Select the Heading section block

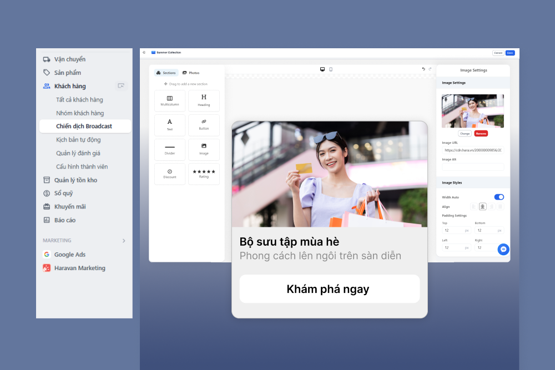tap(204, 100)
